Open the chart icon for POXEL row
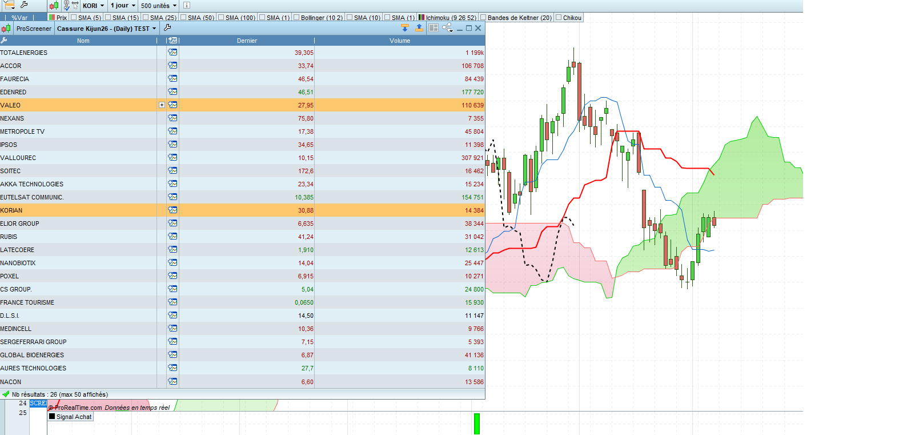The image size is (903, 435). coord(172,276)
